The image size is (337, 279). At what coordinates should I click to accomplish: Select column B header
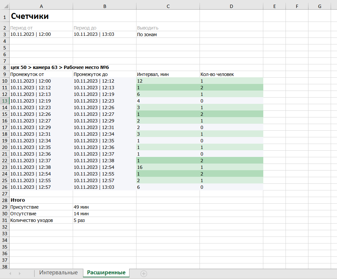click(105, 6)
